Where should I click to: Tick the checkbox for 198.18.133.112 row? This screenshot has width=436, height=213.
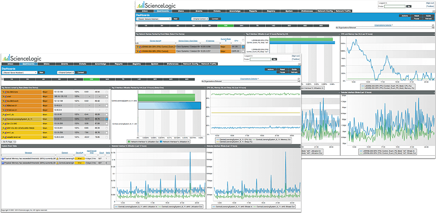pos(106,97)
